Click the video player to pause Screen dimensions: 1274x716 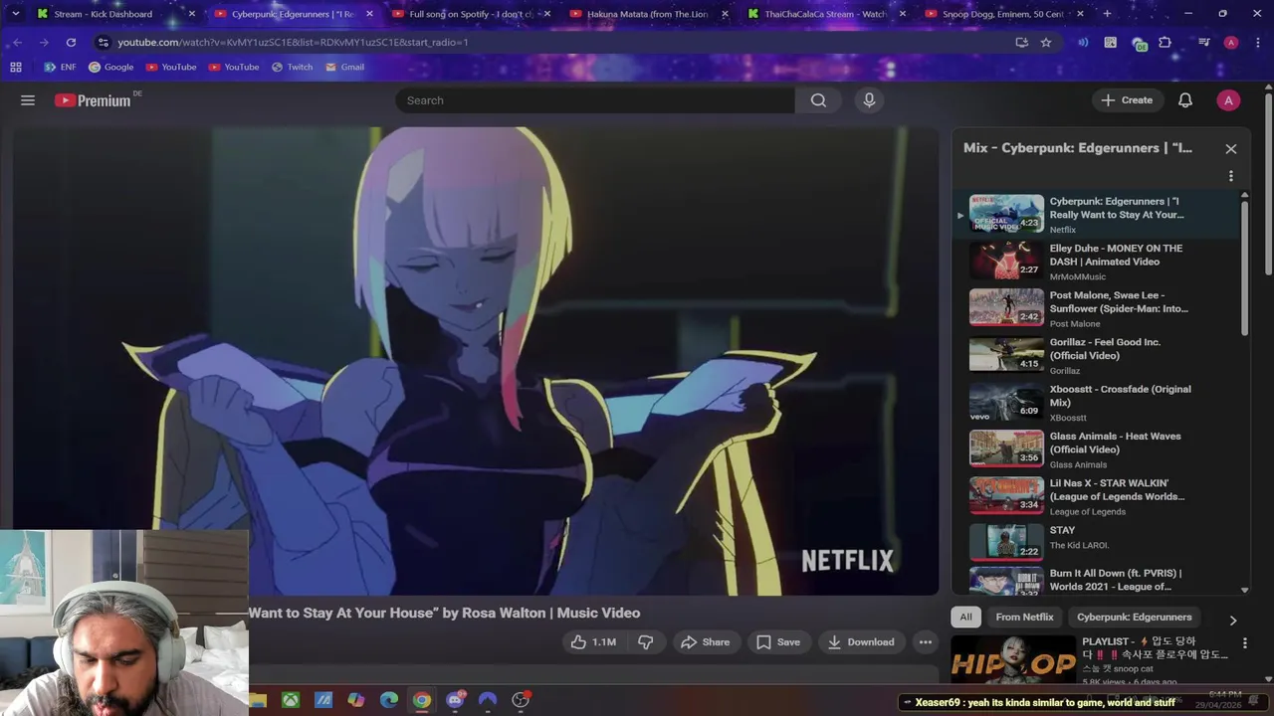click(x=475, y=361)
